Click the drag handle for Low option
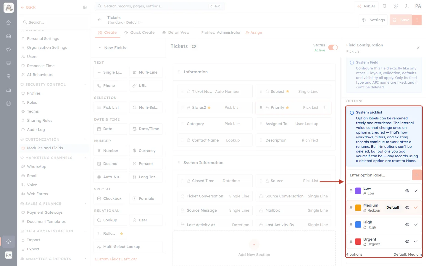The width and height of the screenshot is (426, 266). 351,191
